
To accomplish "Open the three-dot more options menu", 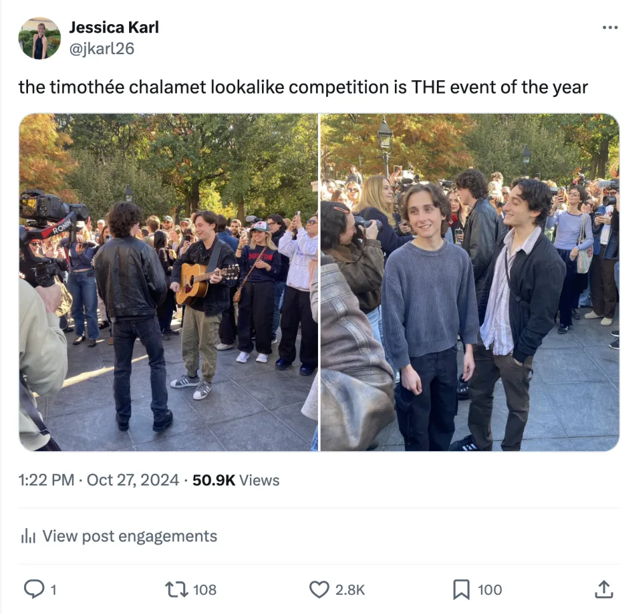I will (x=610, y=27).
